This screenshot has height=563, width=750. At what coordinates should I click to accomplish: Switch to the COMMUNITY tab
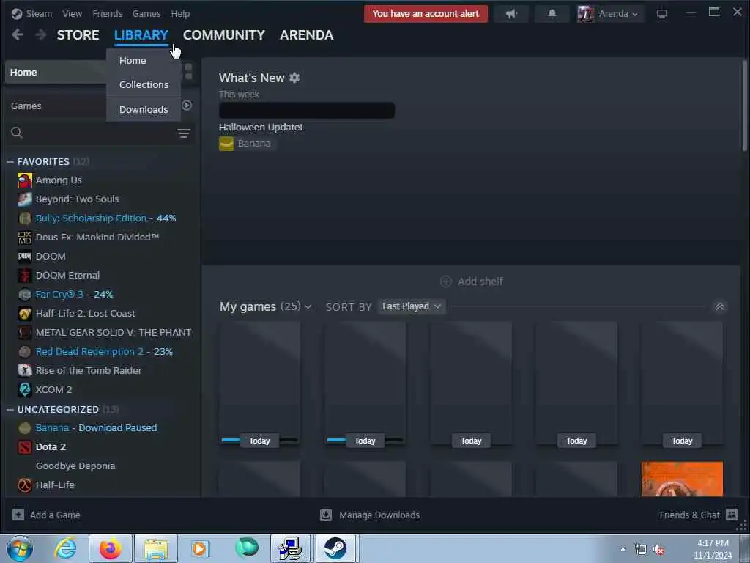[224, 35]
